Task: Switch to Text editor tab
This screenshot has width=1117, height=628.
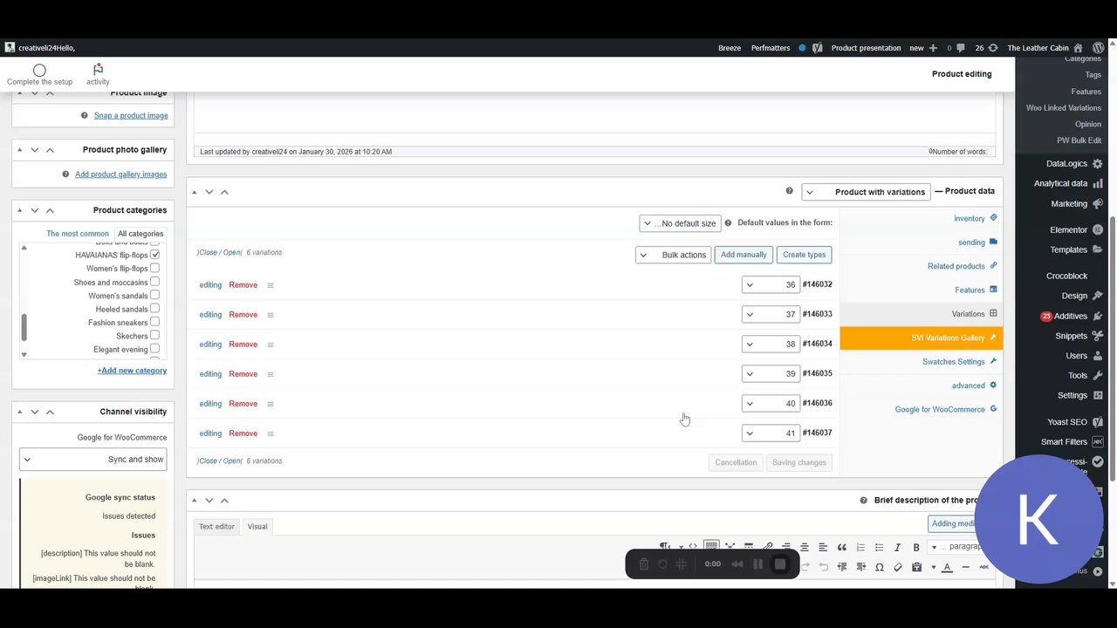Action: pyautogui.click(x=216, y=527)
